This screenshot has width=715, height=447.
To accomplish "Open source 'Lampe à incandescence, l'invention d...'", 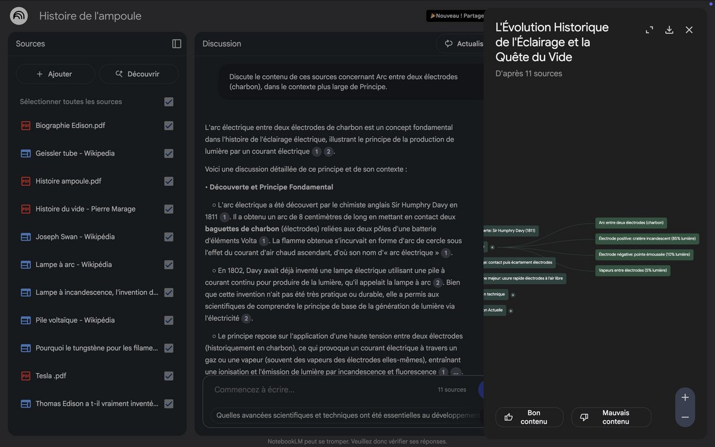I will click(97, 293).
